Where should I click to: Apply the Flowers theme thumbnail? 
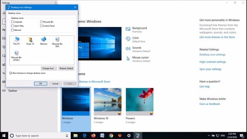(140, 102)
